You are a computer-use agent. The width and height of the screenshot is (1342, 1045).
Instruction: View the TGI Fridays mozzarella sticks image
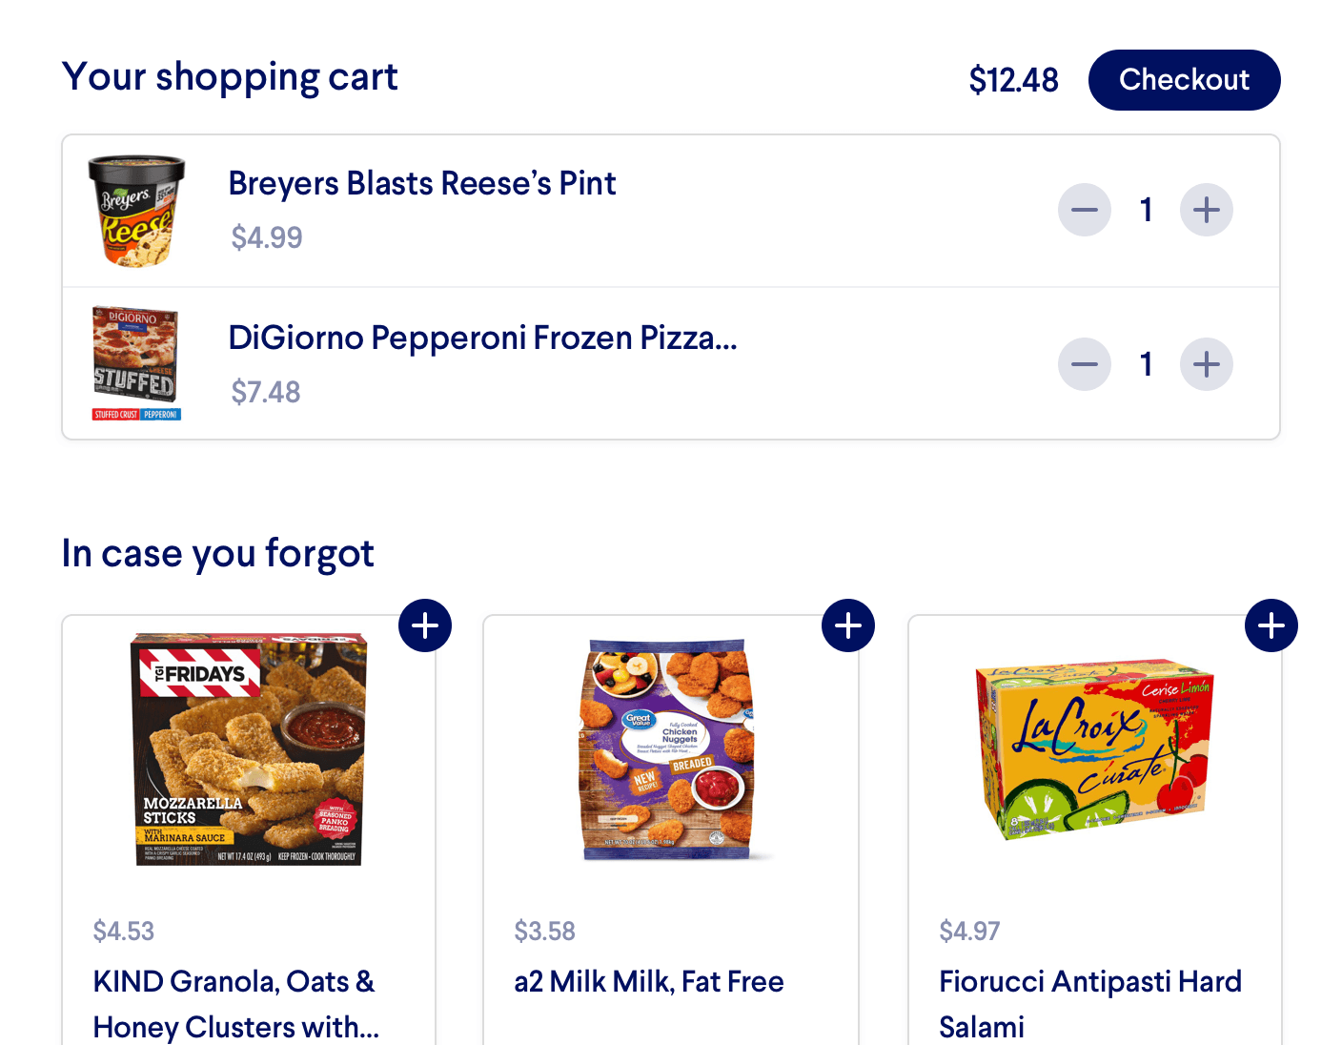[249, 748]
